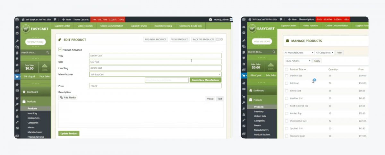Screen dimensions: 385x155
Task: Click shopping cart icon in Edit Product sidebar
Action: tap(17, 77)
